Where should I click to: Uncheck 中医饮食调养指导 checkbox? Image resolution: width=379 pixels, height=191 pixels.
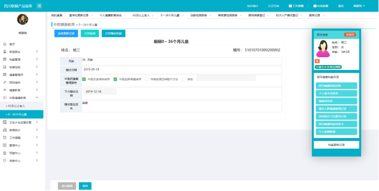point(84,79)
